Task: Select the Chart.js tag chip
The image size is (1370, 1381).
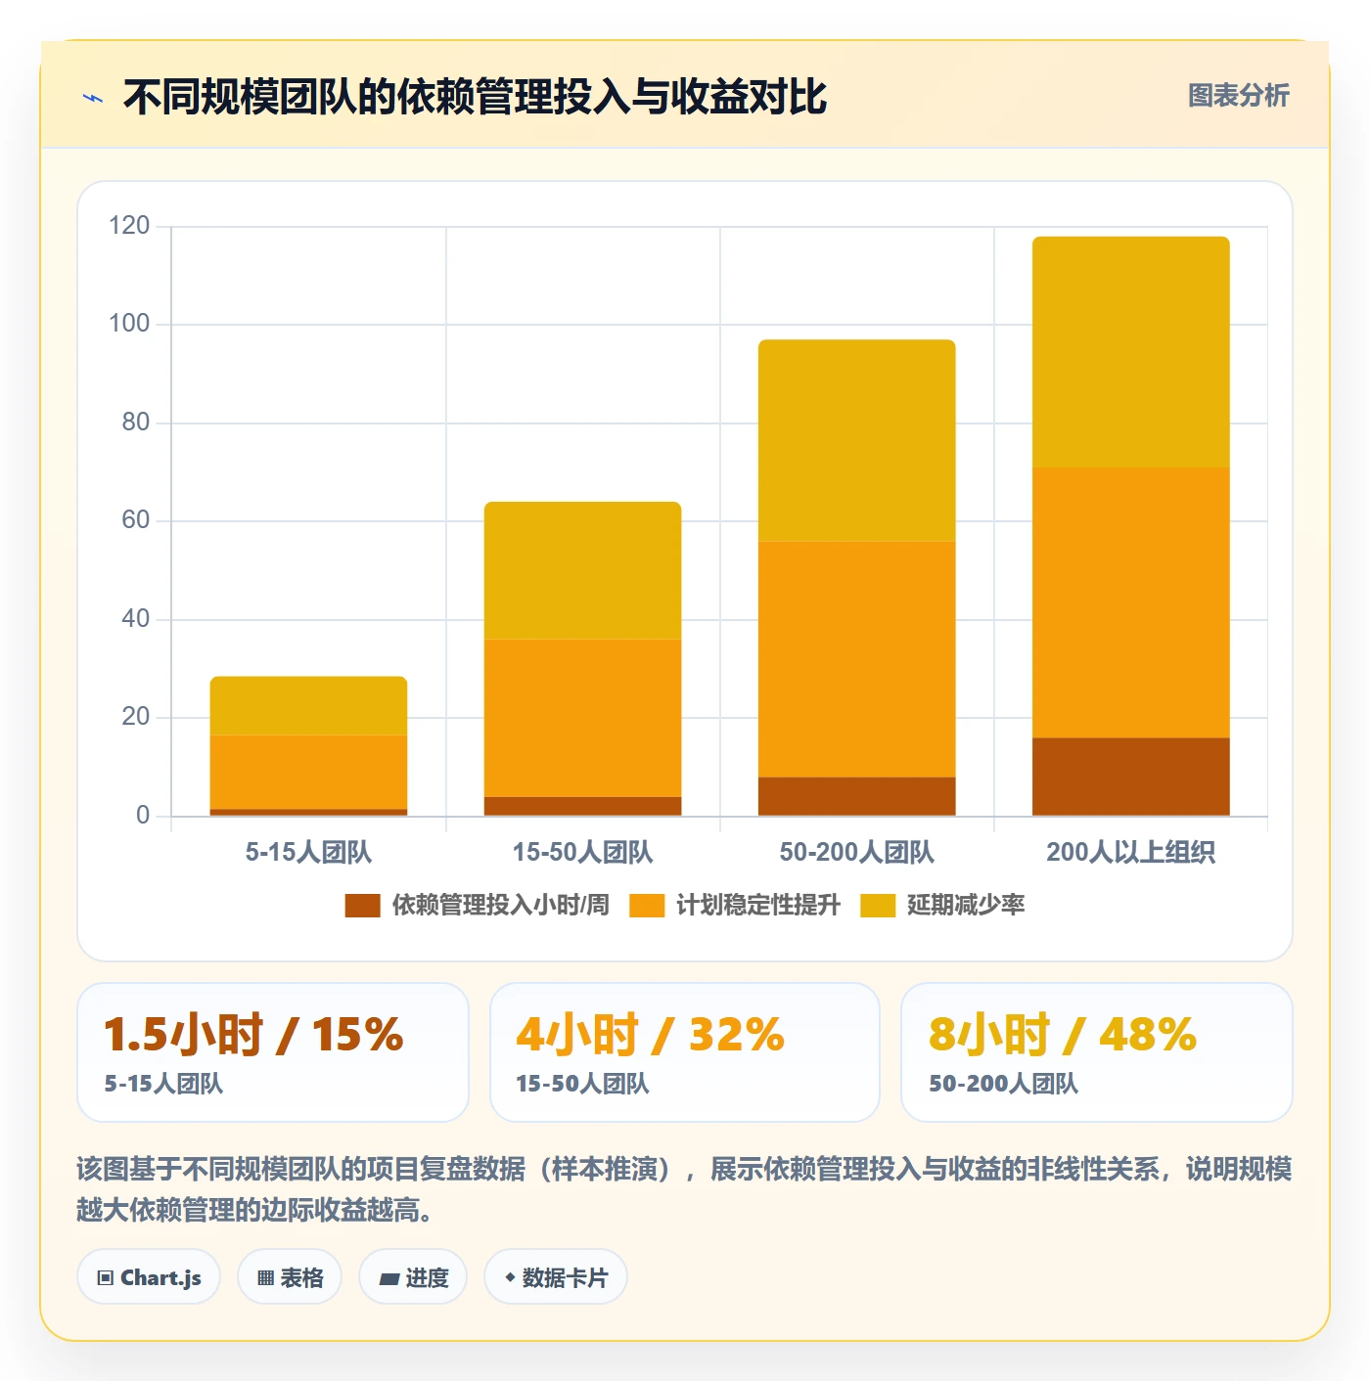Action: [149, 1277]
